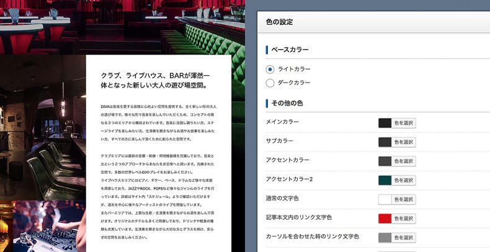Click the アクセントカラー color swatch
This screenshot has height=252, width=490.
click(385, 161)
